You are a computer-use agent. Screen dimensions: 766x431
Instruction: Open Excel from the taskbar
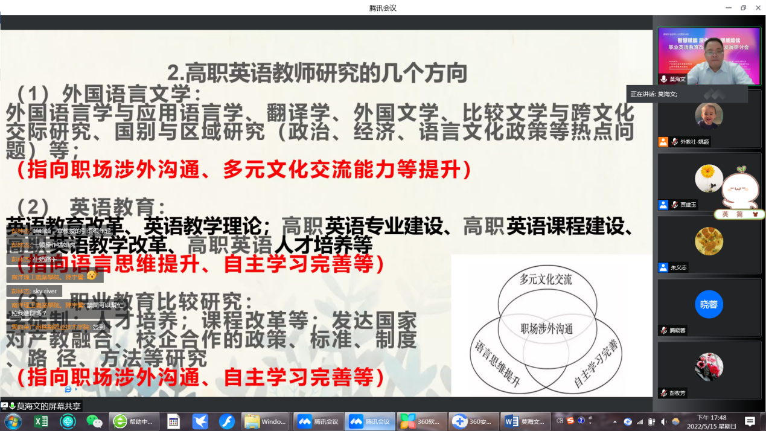pyautogui.click(x=40, y=421)
